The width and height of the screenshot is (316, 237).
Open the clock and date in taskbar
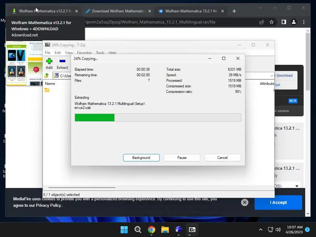294,230
